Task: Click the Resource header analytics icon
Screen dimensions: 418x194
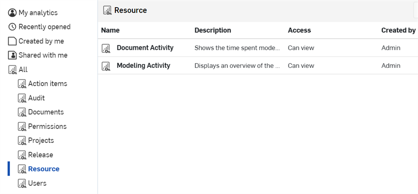Action: [107, 10]
